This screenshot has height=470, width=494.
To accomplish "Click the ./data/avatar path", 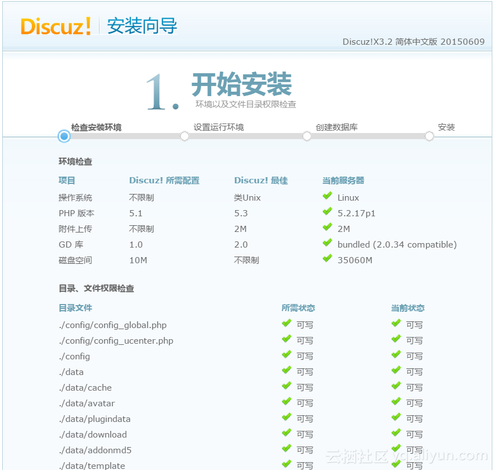I will click(87, 403).
